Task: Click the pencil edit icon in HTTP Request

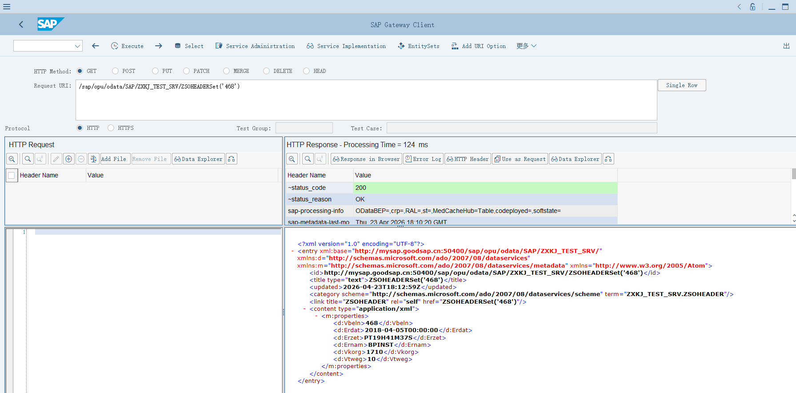Action: [56, 159]
